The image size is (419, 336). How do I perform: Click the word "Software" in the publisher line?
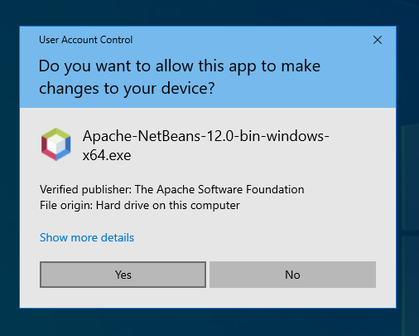click(x=220, y=190)
